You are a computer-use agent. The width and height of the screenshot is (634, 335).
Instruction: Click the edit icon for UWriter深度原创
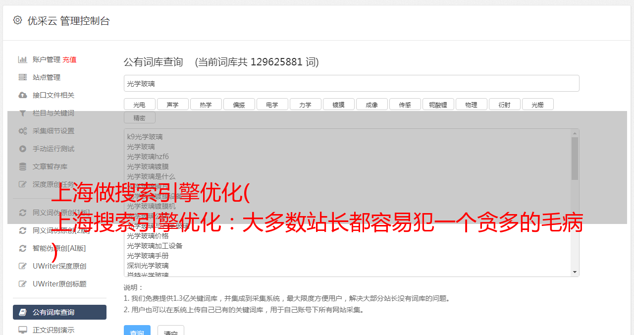coord(23,266)
